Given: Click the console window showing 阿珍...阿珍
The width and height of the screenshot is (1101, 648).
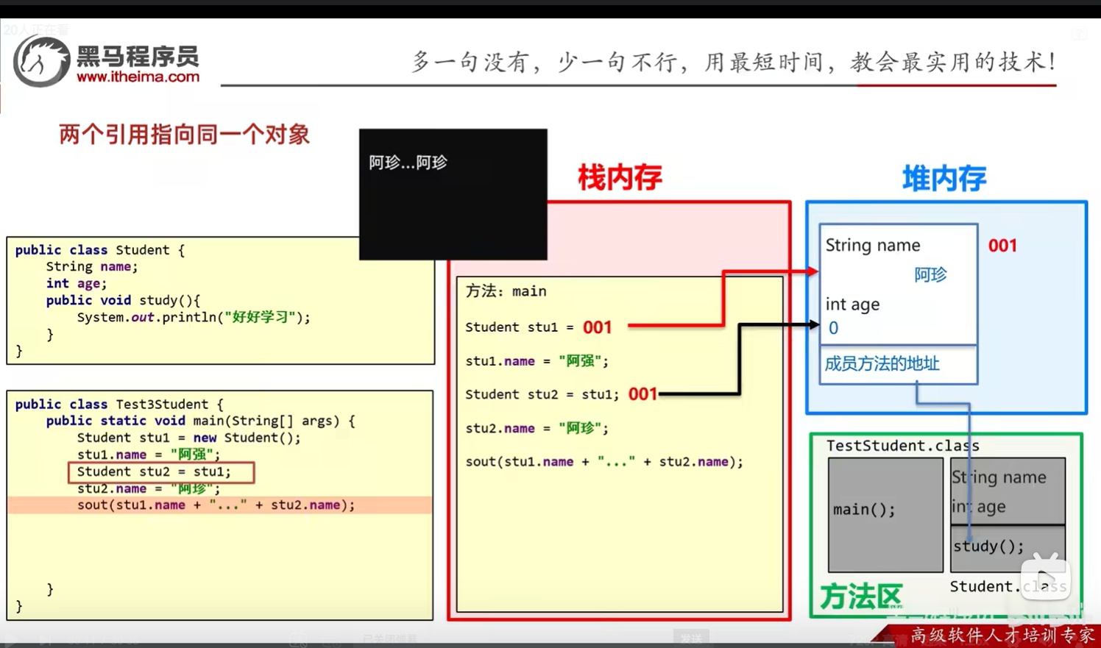Looking at the screenshot, I should [x=452, y=193].
